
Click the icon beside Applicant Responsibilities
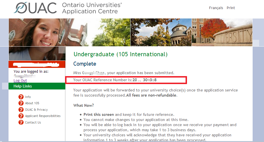21,116
